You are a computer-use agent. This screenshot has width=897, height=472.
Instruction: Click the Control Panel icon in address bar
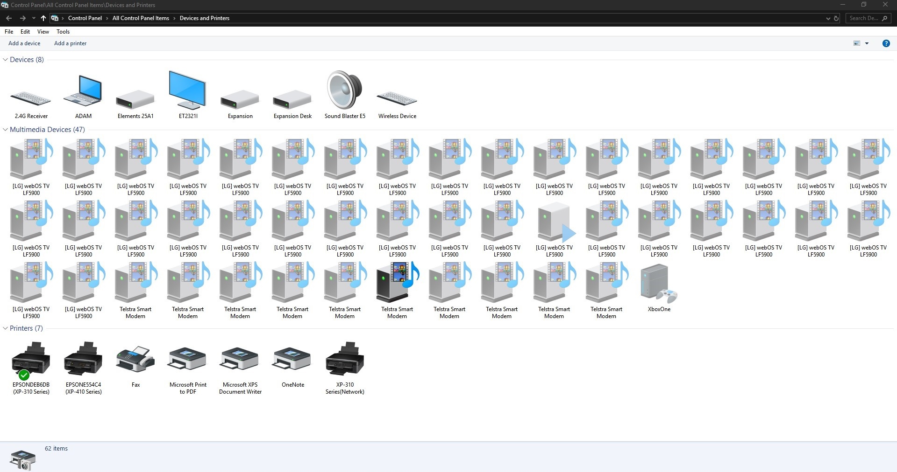[x=55, y=18]
